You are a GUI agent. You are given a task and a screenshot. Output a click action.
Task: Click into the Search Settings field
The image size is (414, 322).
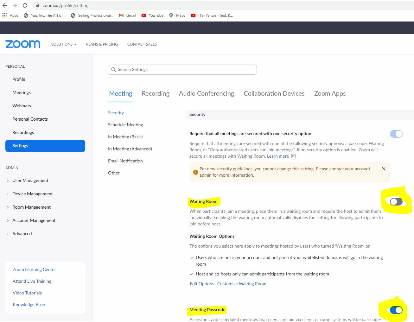[182, 70]
